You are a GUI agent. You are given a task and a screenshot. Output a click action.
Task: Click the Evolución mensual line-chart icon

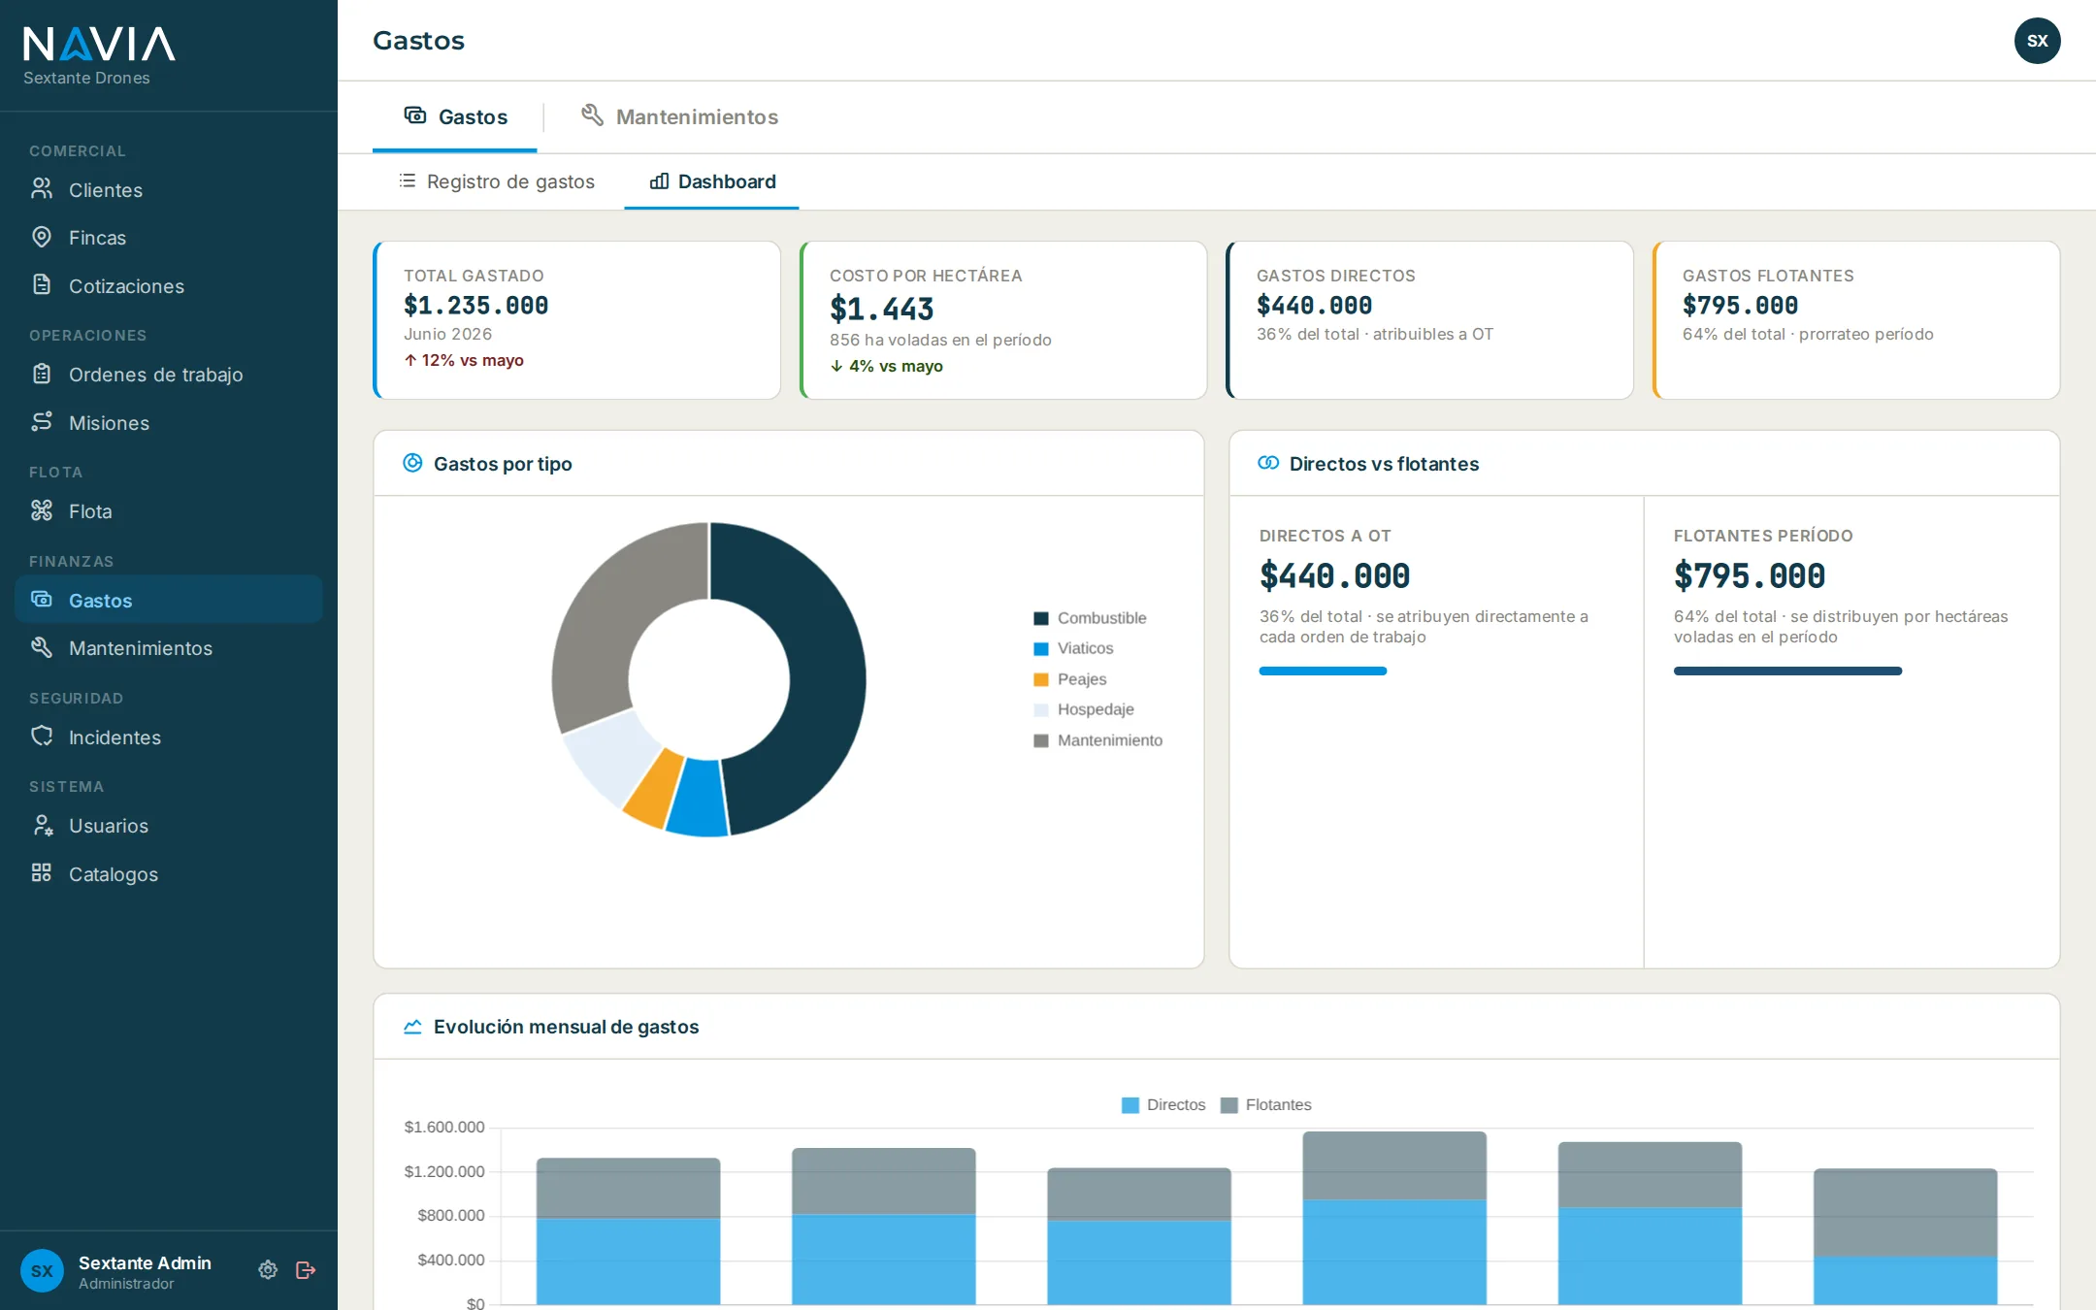[x=412, y=1026]
